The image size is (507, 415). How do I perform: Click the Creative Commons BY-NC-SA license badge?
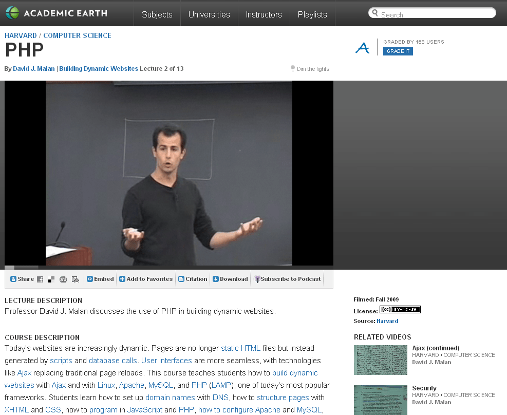400,310
